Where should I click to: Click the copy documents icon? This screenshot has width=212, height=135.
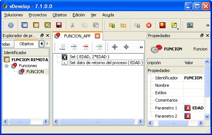tap(84, 25)
